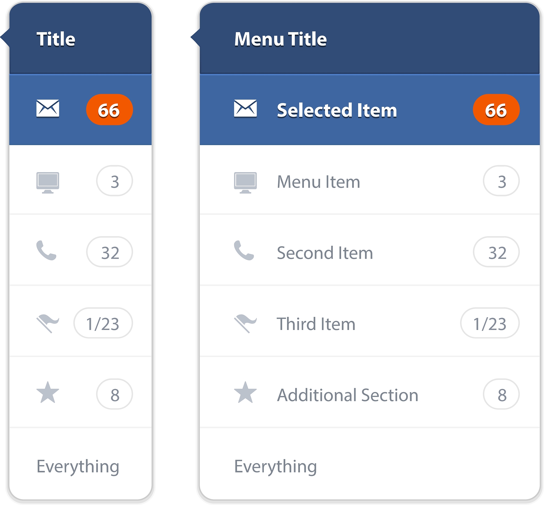This screenshot has height=505, width=544.
Task: Click the 32 badge next to Second Item
Action: [496, 252]
